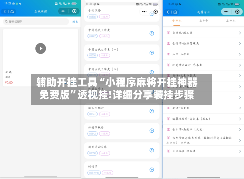This screenshot has height=179, width=244.
Task: Click book icon beside 视觉传达设计-艺术类
Action: pyautogui.click(x=169, y=65)
